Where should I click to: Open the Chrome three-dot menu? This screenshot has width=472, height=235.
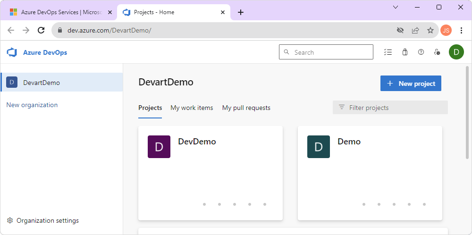coord(461,30)
